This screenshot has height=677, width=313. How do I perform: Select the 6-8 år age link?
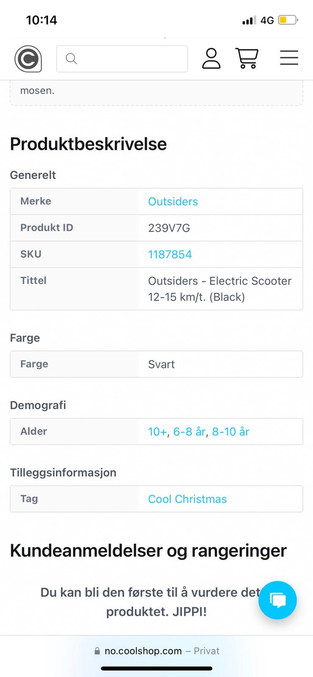pyautogui.click(x=189, y=432)
